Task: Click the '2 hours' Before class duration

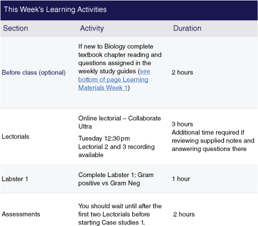Action: [182, 72]
